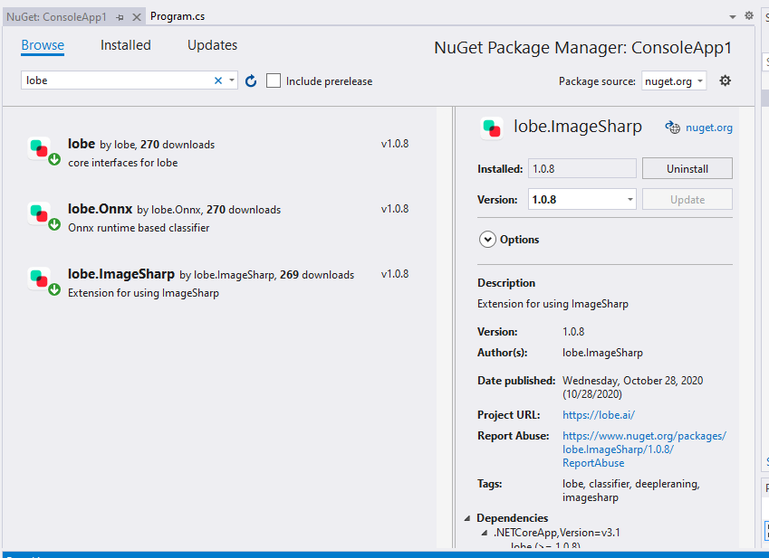
Task: Switch to the Installed tab
Action: click(x=125, y=44)
